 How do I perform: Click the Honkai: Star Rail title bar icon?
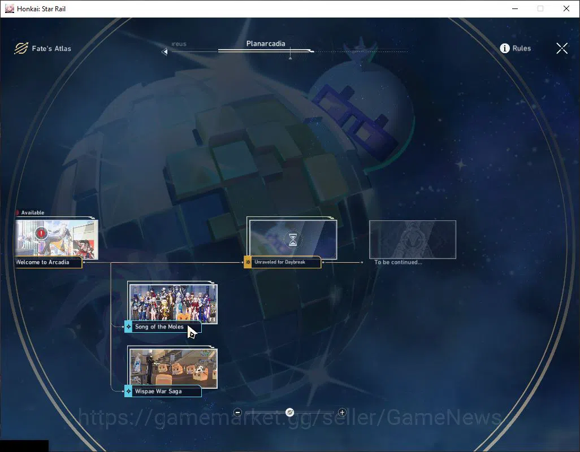click(9, 8)
